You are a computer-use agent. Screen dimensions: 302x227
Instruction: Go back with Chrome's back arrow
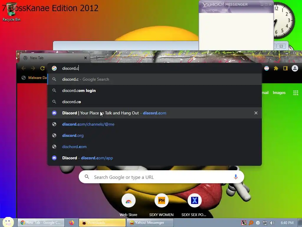[x=24, y=68]
